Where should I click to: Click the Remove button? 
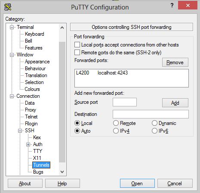[175, 62]
